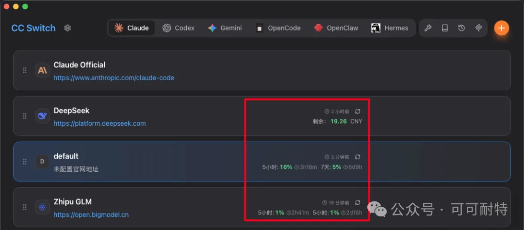Screen dimensions: 524x230
Task: Refresh the default provider usage
Action: tap(358, 157)
